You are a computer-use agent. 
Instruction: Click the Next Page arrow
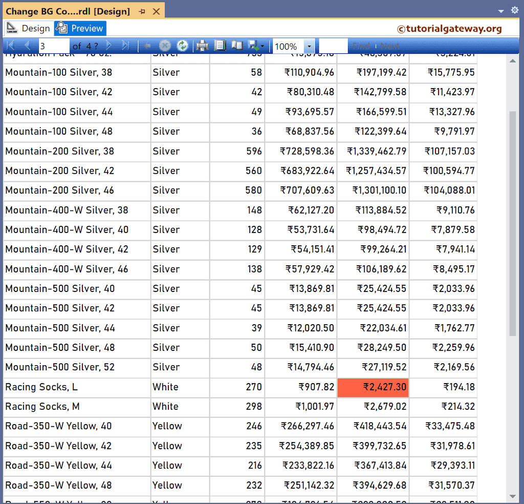click(x=108, y=46)
